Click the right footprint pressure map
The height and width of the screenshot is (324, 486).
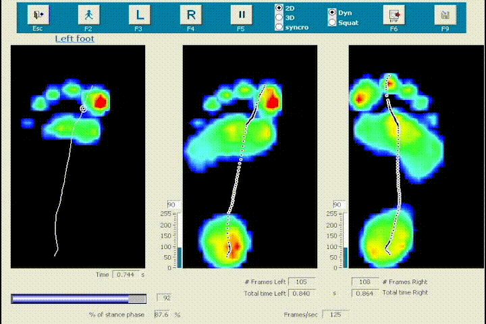coord(416,157)
